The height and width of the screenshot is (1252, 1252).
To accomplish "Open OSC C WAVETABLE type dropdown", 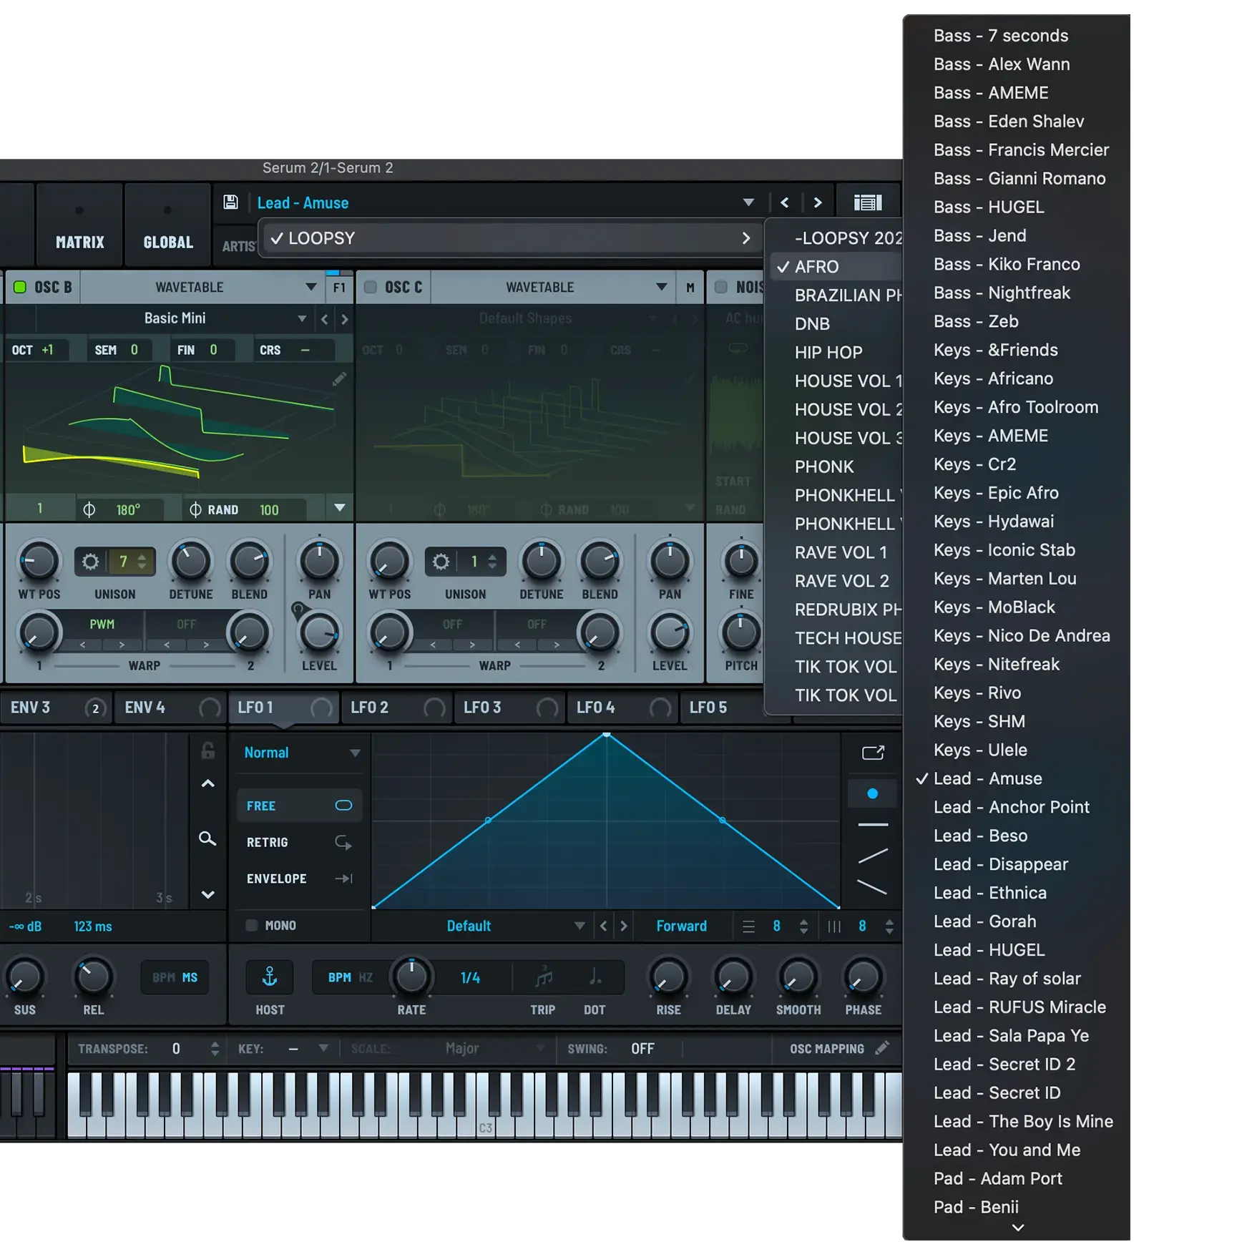I will coord(662,287).
